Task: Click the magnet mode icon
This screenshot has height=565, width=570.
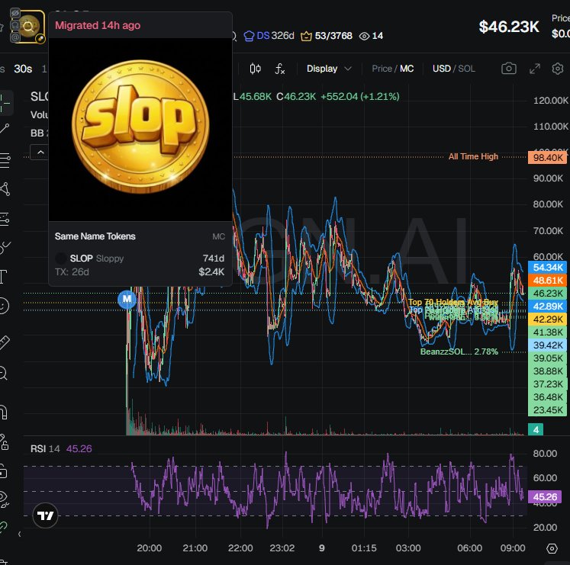Action: tap(5, 413)
